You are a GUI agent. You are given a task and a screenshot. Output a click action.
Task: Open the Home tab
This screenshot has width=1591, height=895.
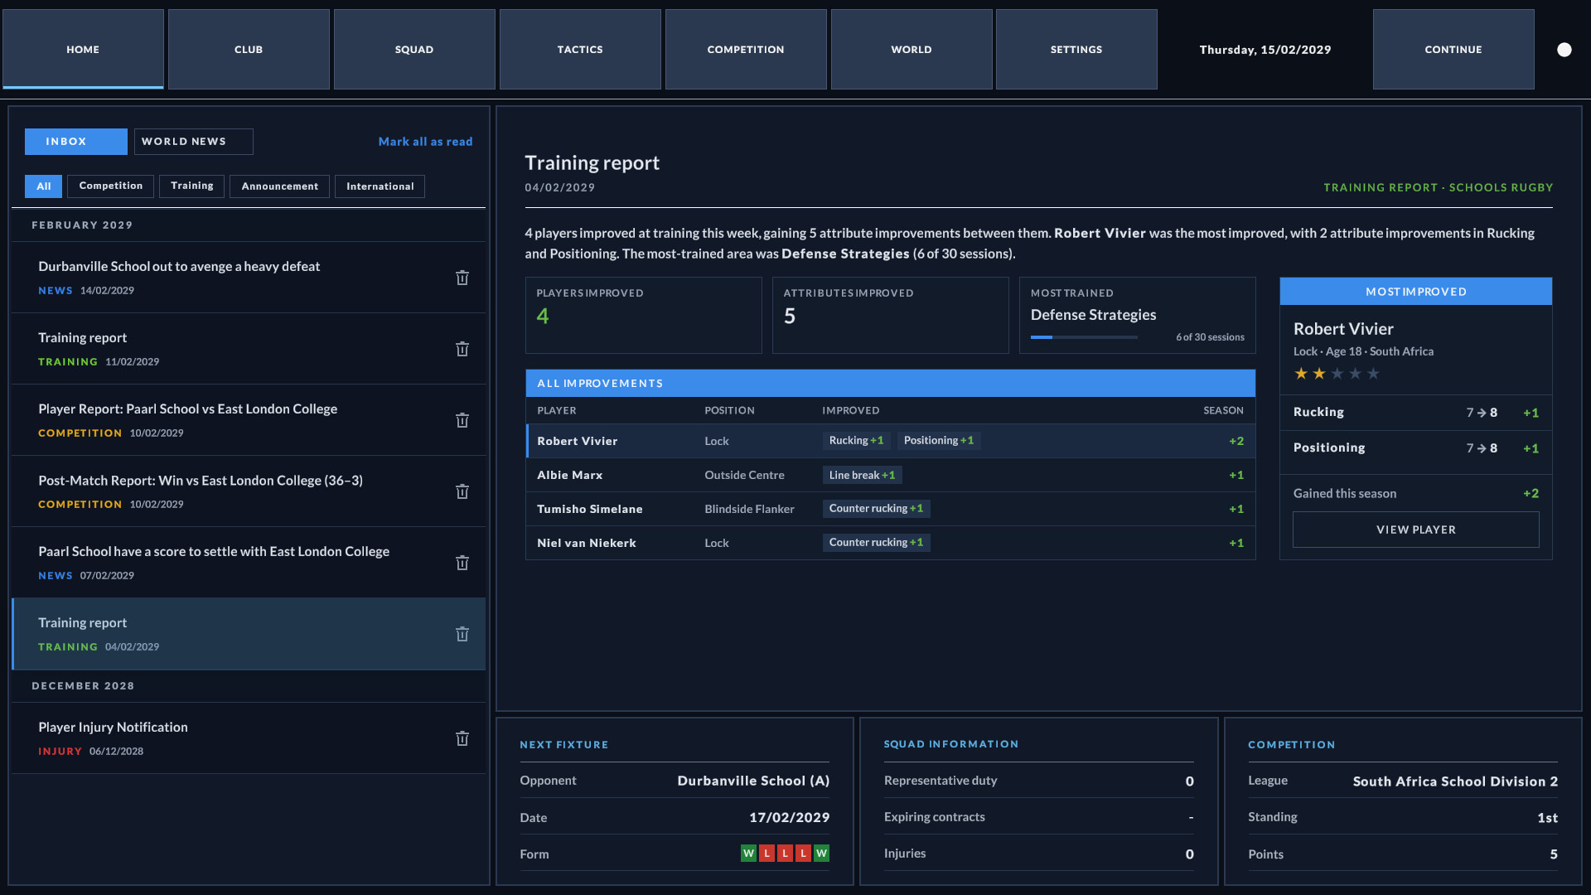[x=83, y=49]
